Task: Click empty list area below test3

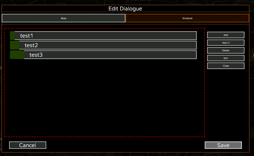Action: [x=104, y=99]
